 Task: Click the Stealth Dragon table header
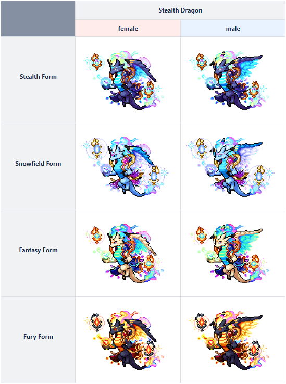[180, 10]
